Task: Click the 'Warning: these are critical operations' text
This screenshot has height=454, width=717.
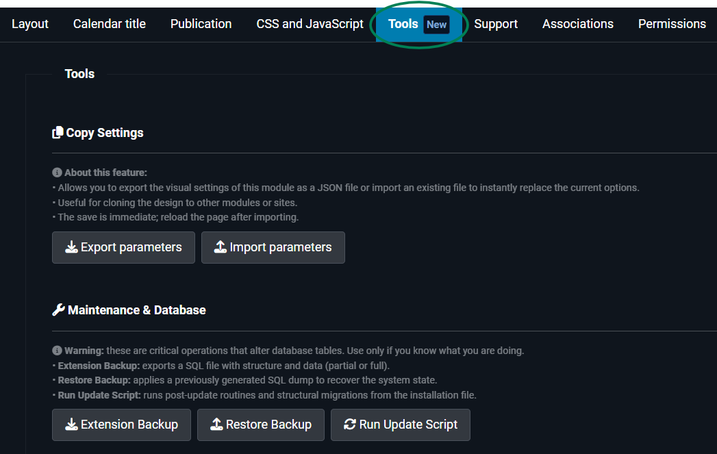Action: (294, 351)
